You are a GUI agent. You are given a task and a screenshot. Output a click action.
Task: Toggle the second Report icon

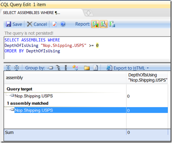pyautogui.click(x=104, y=24)
